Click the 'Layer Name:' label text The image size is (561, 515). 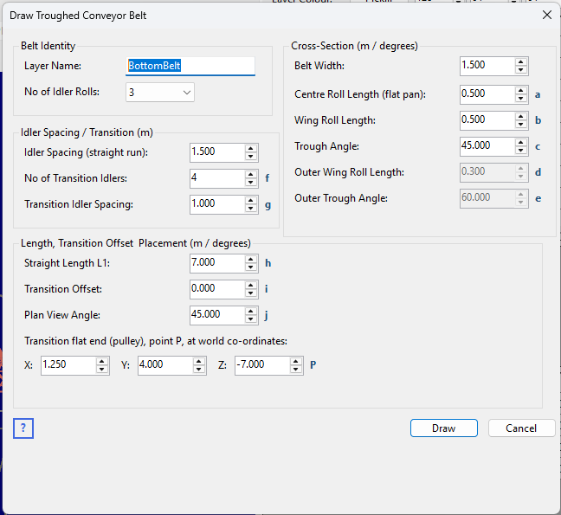coord(53,66)
